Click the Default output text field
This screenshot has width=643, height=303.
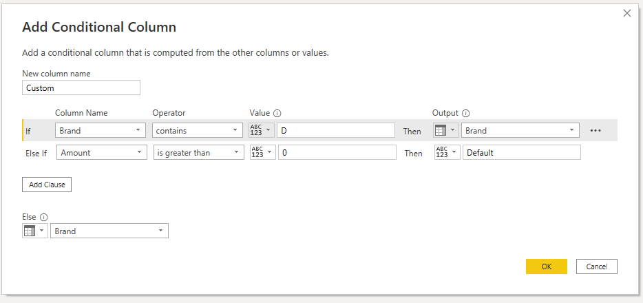(522, 152)
